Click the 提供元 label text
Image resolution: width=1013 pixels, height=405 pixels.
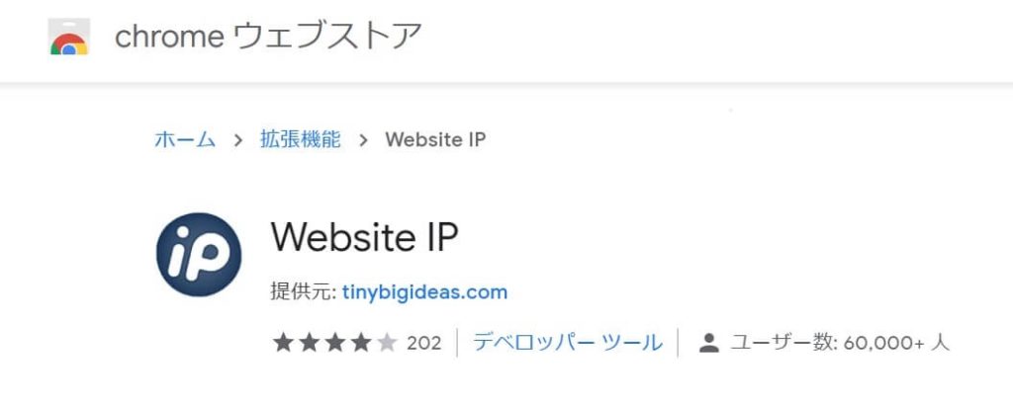click(x=303, y=292)
